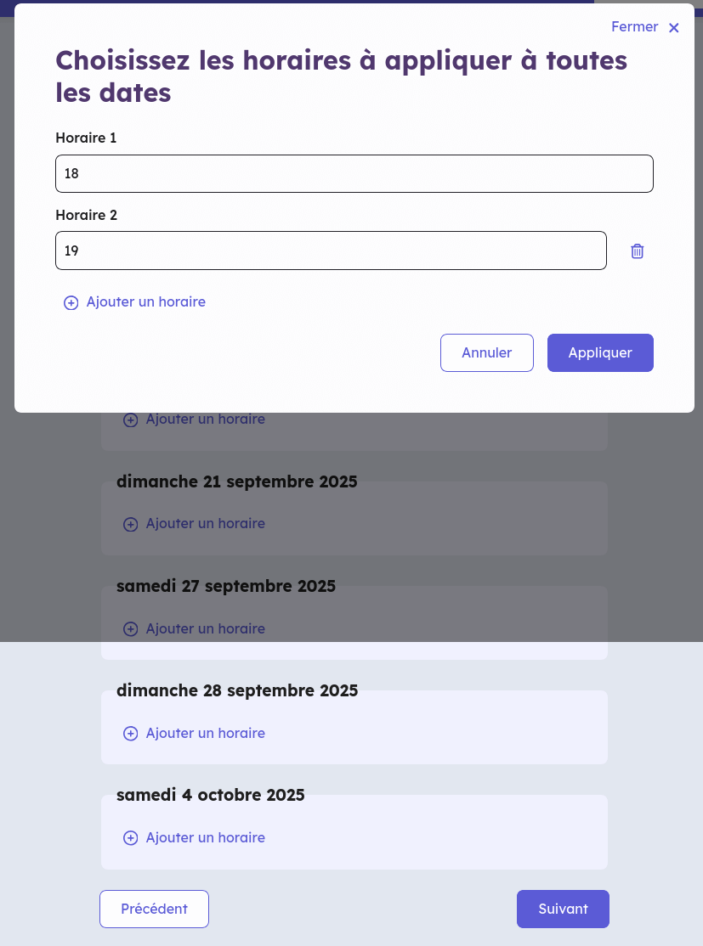Click plus icon under samedi 27 septembre
This screenshot has height=946, width=703.
[x=131, y=629]
